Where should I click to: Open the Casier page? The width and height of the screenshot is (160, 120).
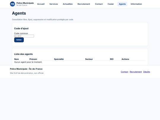click(111, 4)
